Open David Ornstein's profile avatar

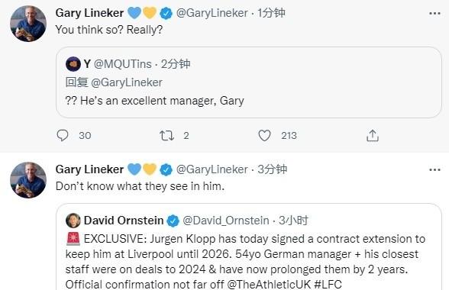coord(73,221)
